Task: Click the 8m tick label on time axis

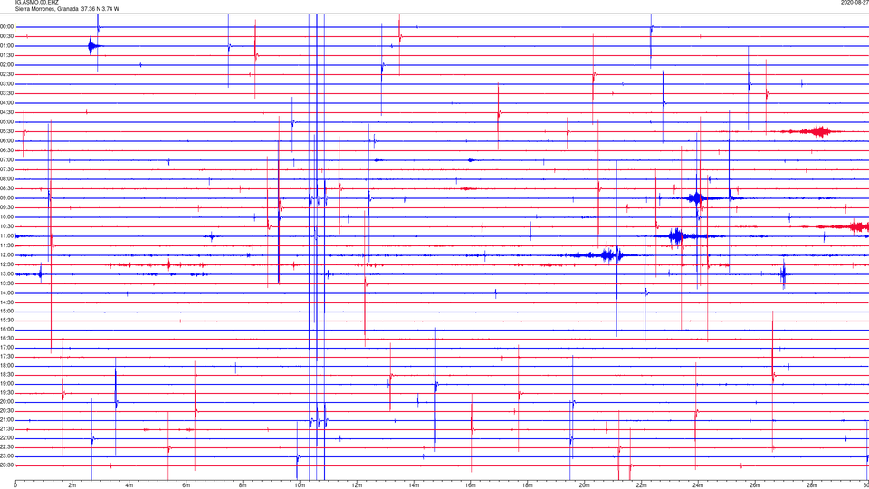Action: (x=243, y=485)
